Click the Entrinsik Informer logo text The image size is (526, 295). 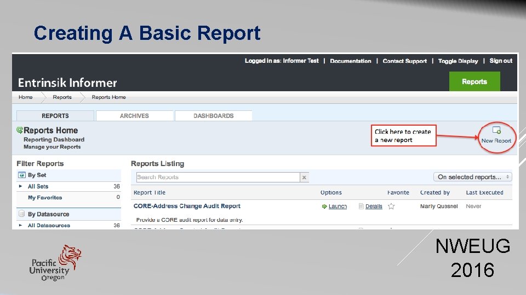point(67,82)
